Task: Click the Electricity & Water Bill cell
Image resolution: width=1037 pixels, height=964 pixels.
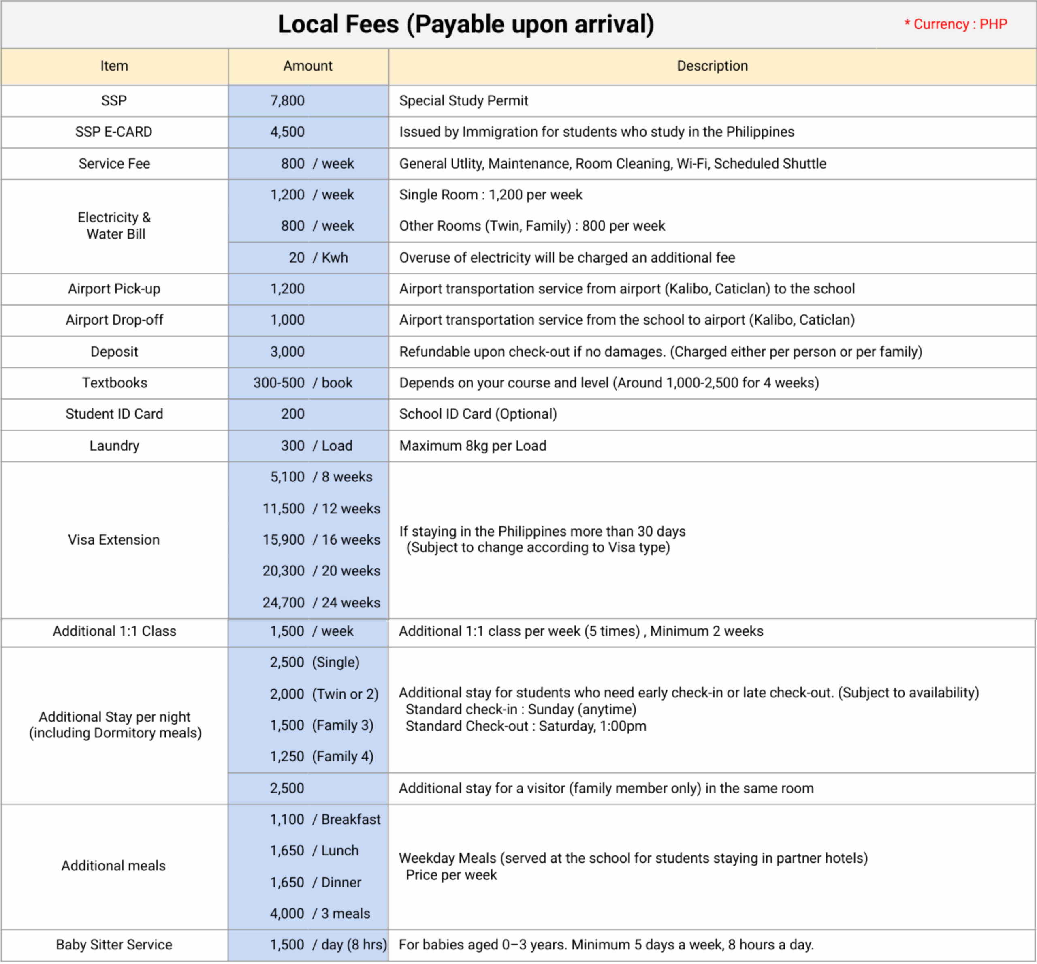Action: tap(114, 226)
